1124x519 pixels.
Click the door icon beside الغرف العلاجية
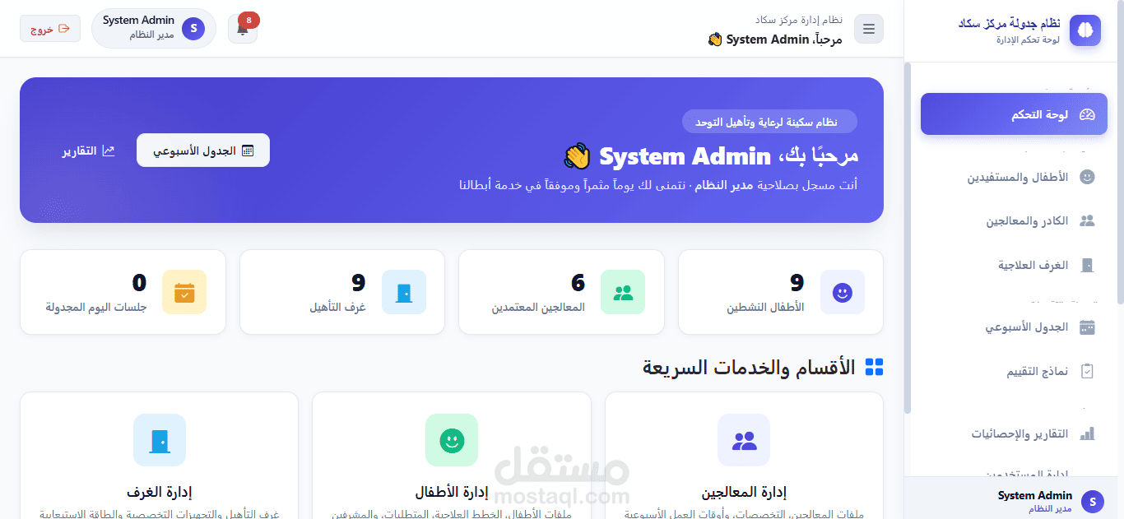pos(1087,265)
